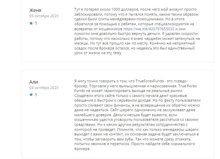Click the review text mentioning TrueForexFunds
Image resolution: width=220 pixels, height=159 pixels.
click(x=137, y=115)
